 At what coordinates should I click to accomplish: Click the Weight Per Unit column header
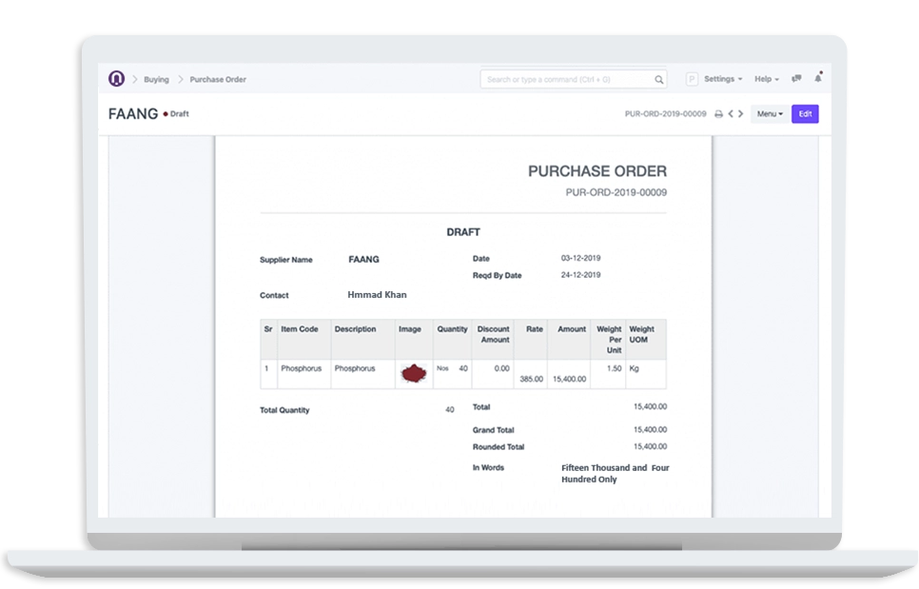click(x=610, y=340)
